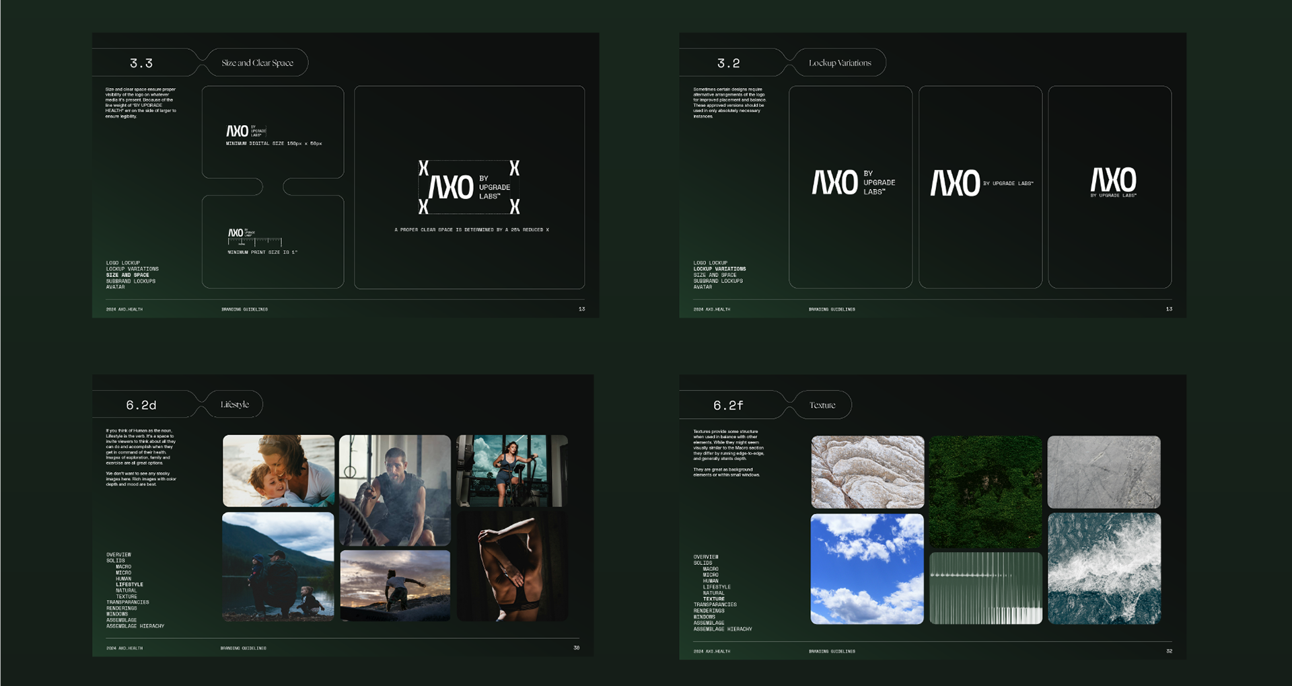Click the large clear-space AXO logo on slide 3.3
The image size is (1292, 686).
469,187
